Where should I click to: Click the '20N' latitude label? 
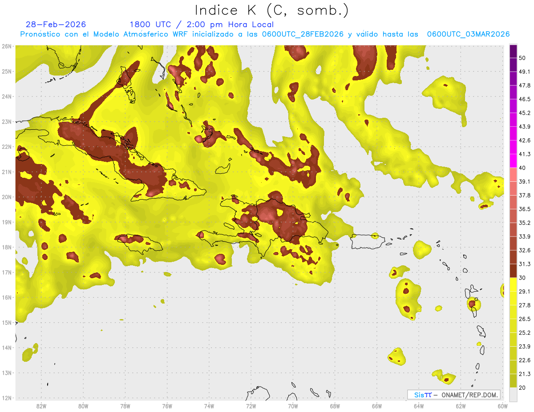7,197
